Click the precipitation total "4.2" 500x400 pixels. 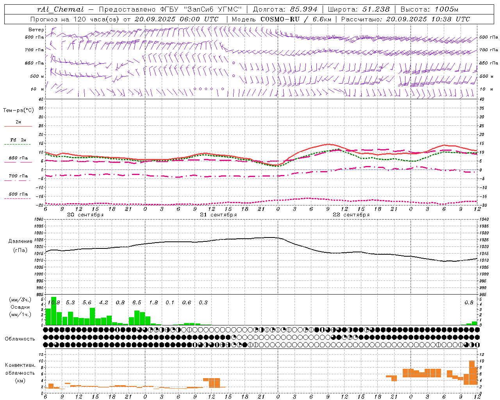pyautogui.click(x=104, y=303)
